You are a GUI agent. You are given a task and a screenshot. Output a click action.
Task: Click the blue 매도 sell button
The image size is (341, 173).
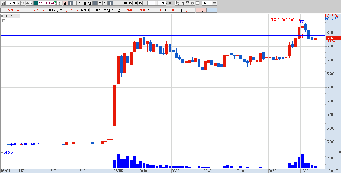pyautogui.click(x=211, y=10)
